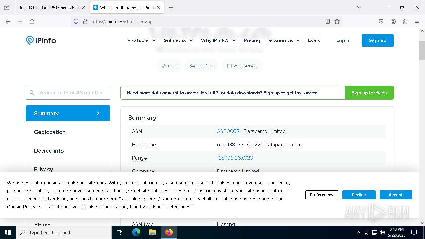Accept the cookies
This screenshot has height=239, width=425.
pyautogui.click(x=396, y=195)
